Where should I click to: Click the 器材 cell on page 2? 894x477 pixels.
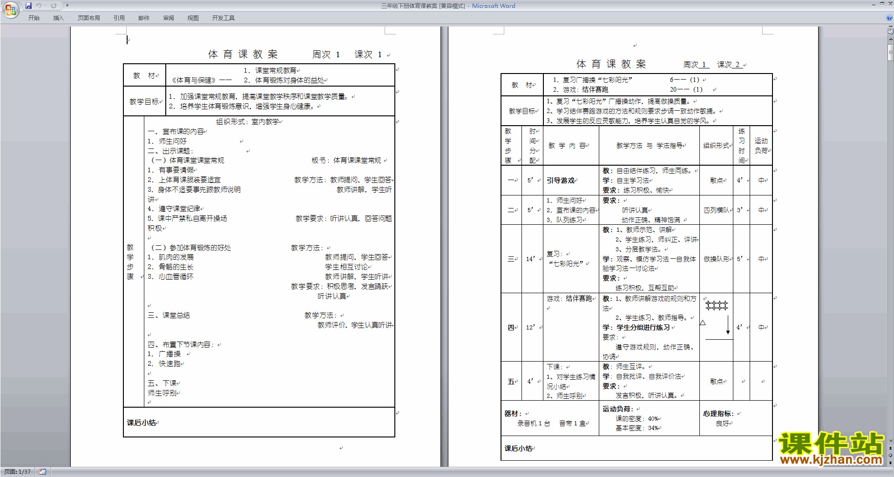(x=550, y=418)
